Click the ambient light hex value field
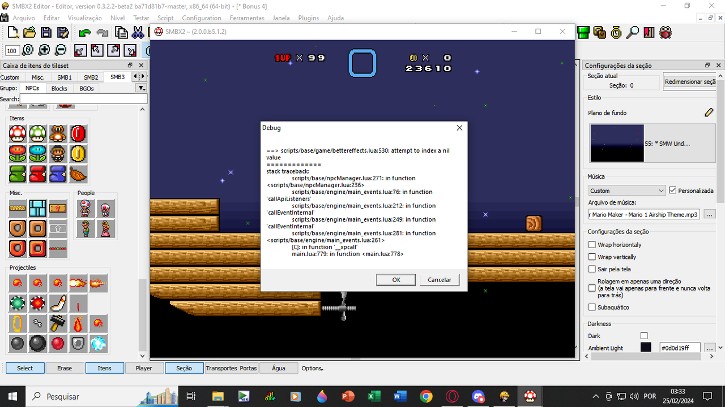 [x=680, y=348]
